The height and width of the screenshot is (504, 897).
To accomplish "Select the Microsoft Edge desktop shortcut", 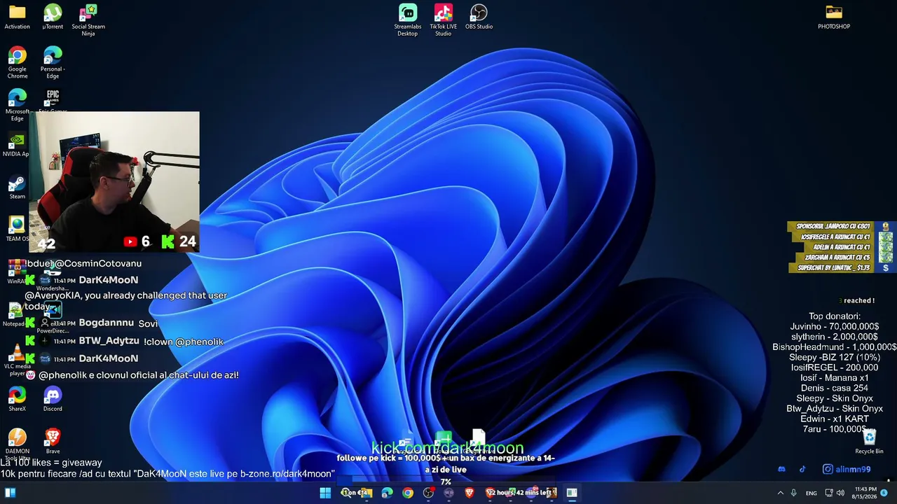I will point(18,105).
